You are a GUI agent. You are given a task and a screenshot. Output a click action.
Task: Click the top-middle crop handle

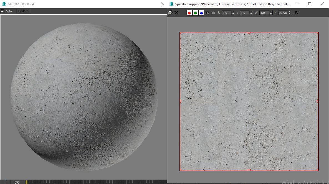click(x=249, y=33)
